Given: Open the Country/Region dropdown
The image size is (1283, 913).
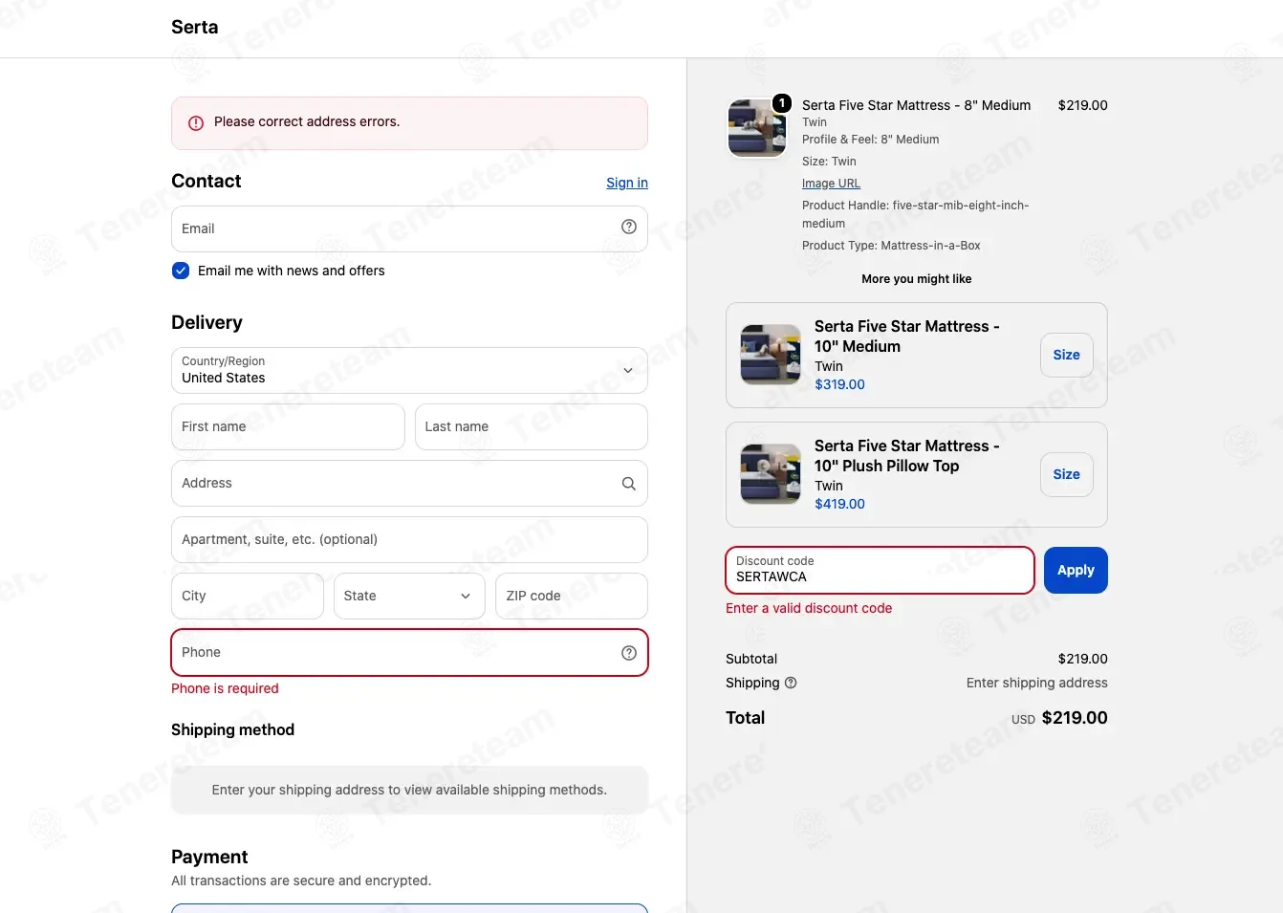Looking at the screenshot, I should (409, 370).
